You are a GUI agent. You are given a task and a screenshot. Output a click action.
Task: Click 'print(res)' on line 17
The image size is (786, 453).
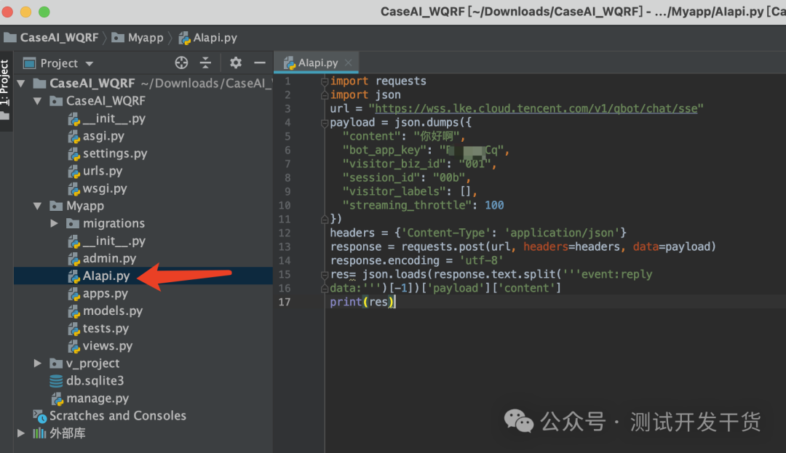(x=362, y=302)
